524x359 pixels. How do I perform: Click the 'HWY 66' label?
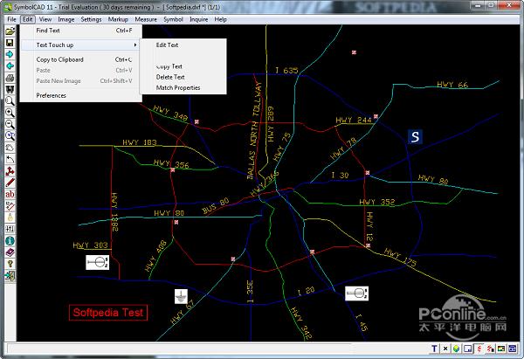point(452,85)
